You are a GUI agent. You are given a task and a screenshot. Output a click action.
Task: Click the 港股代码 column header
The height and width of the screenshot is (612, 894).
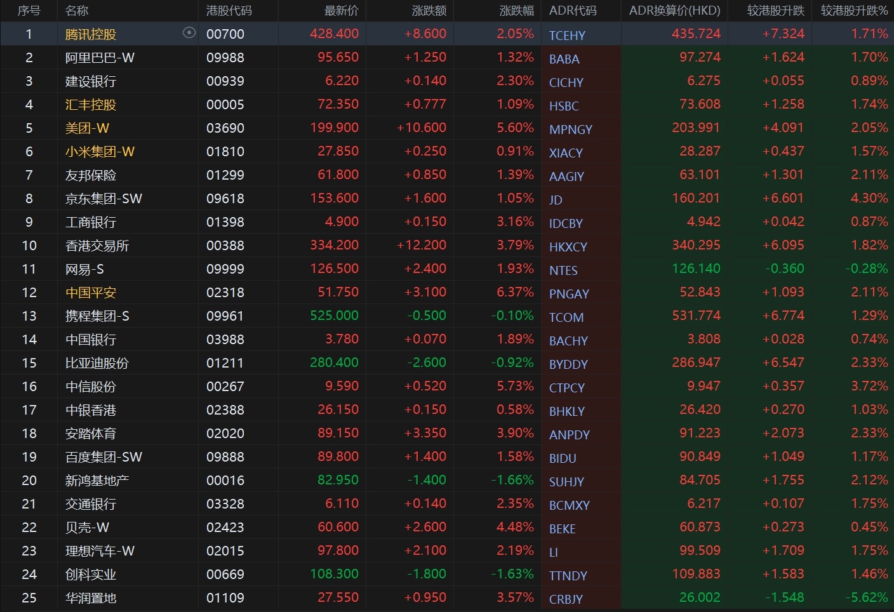(229, 11)
